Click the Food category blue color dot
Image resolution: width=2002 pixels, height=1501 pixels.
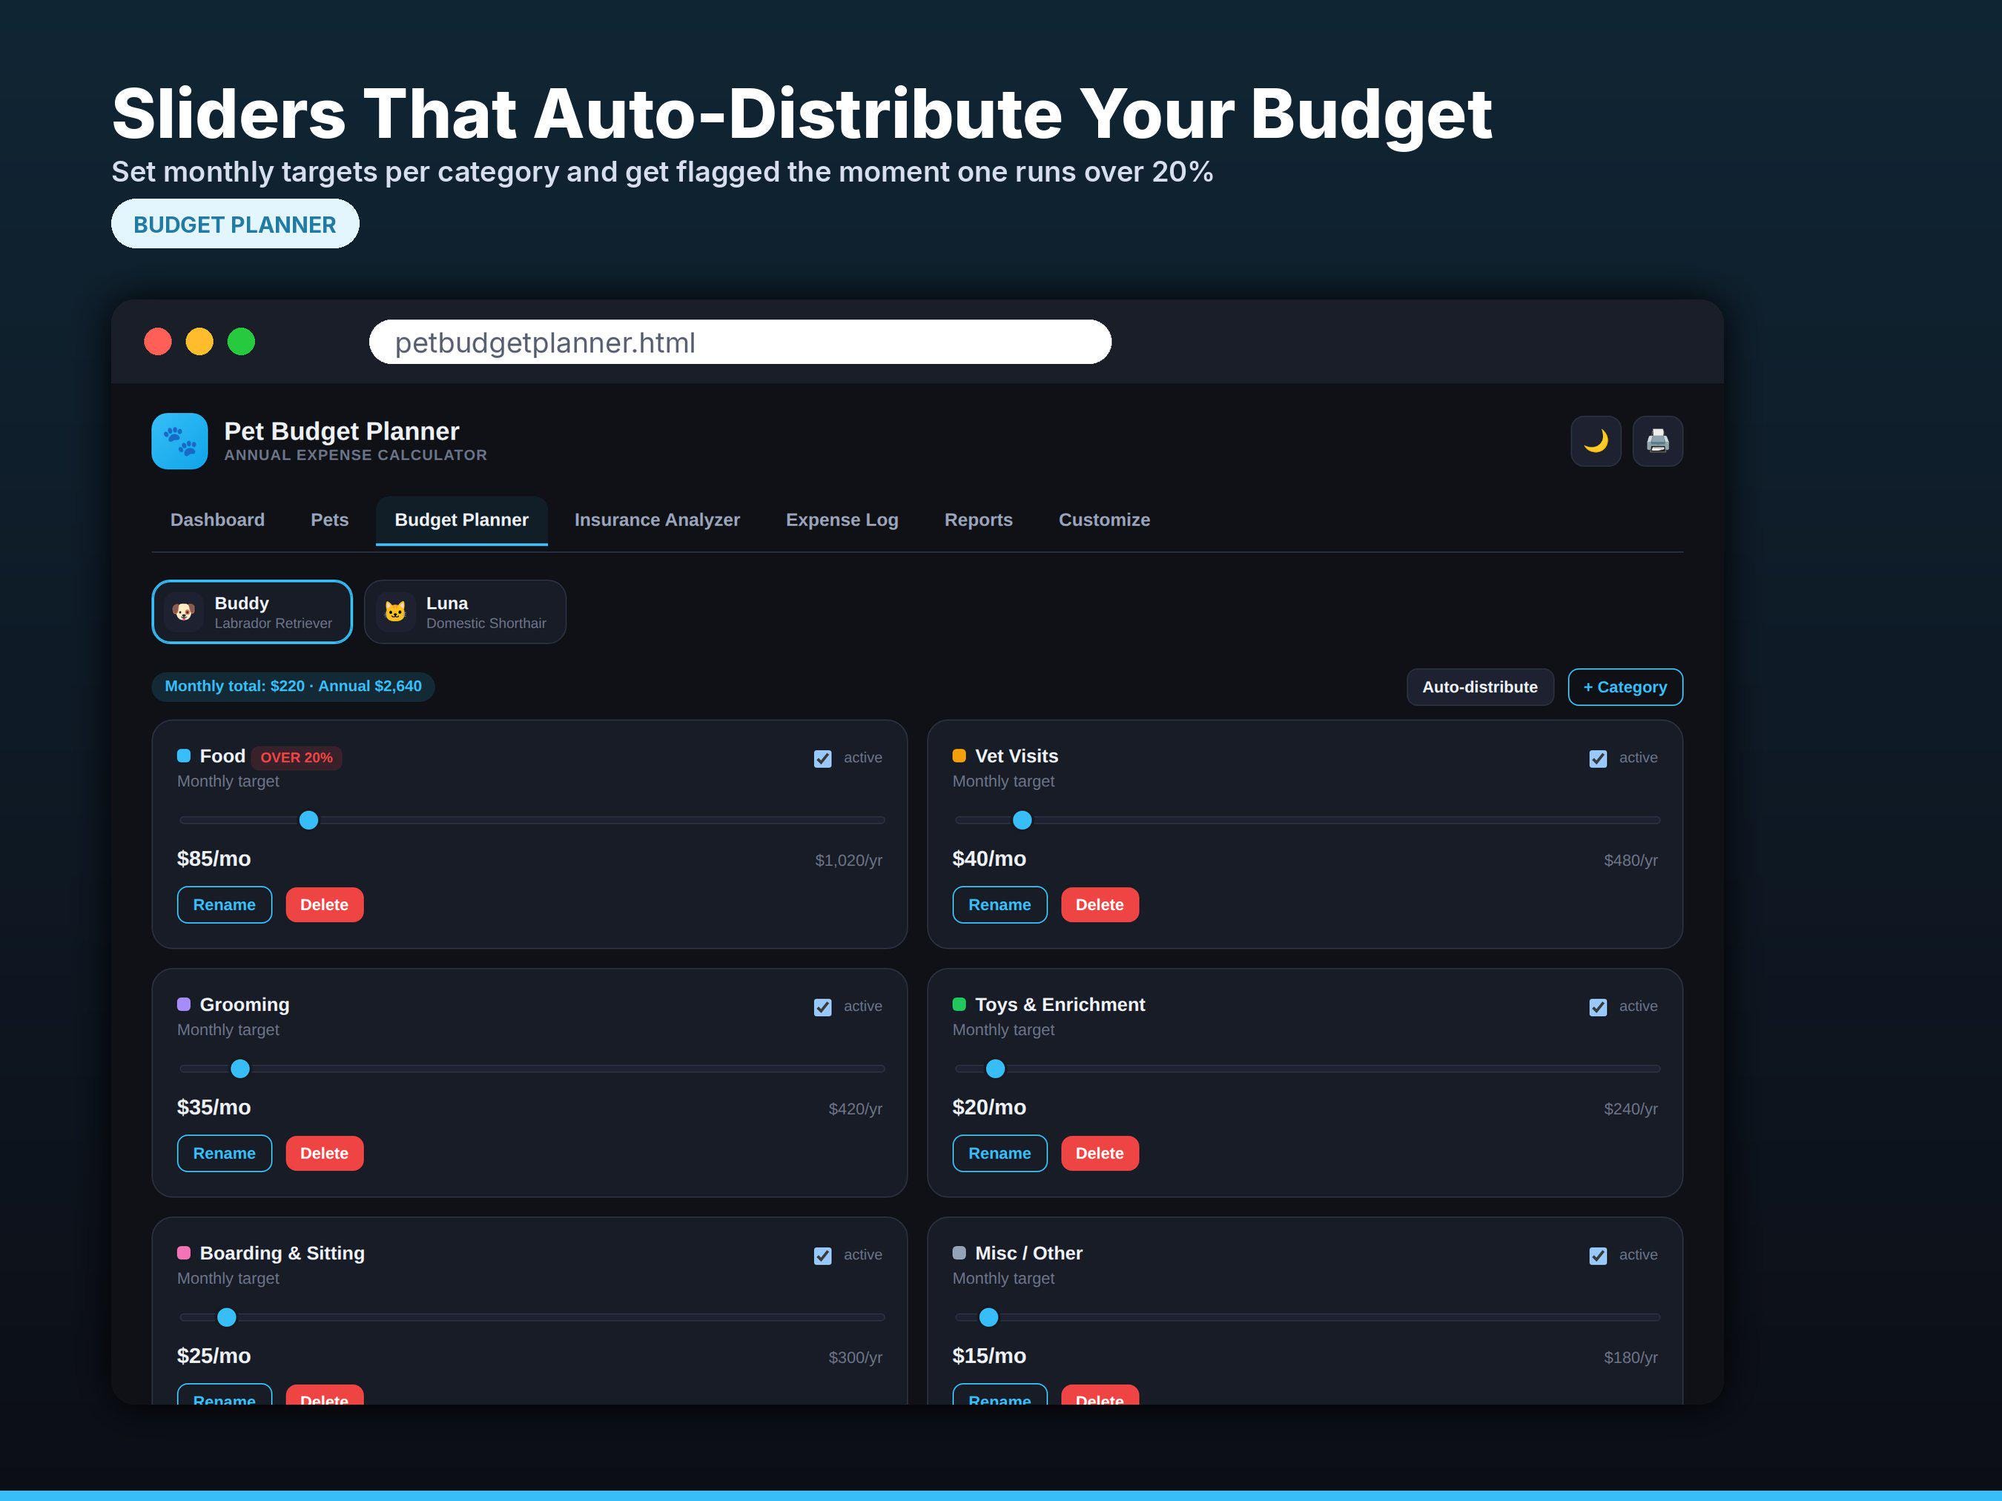coord(184,755)
